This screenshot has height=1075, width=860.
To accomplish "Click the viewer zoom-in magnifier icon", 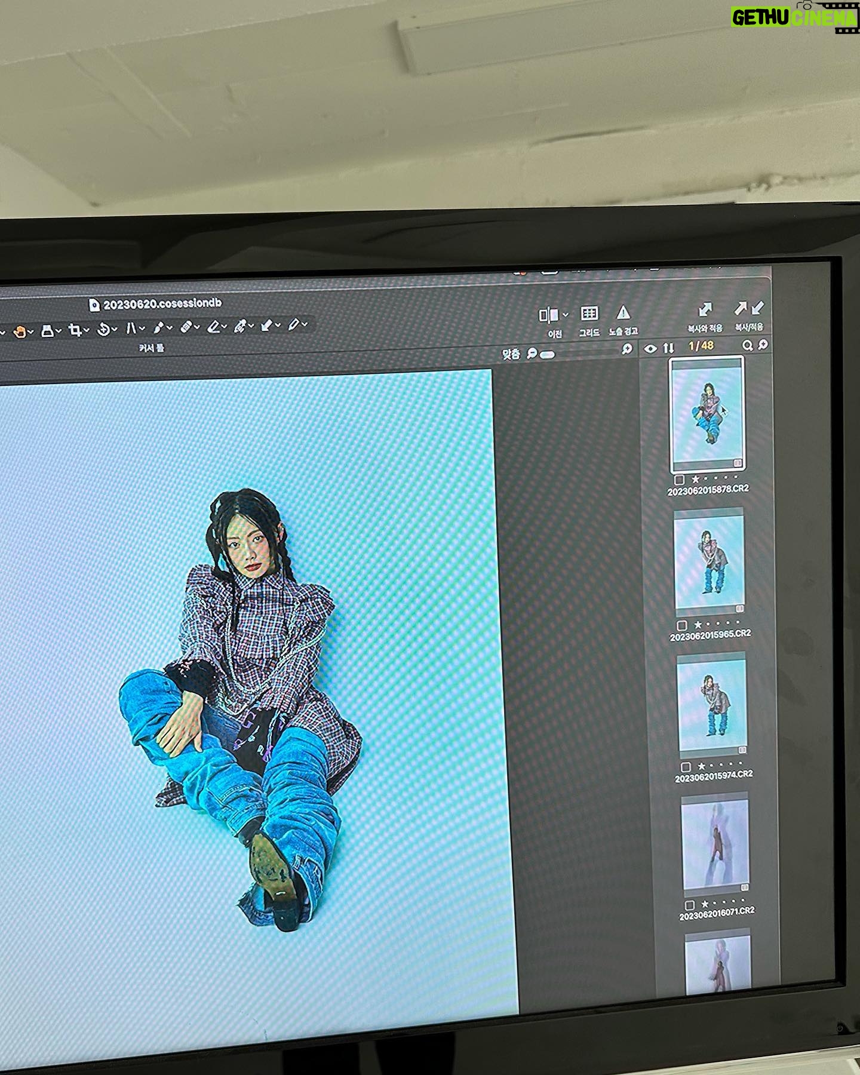I will tap(626, 349).
